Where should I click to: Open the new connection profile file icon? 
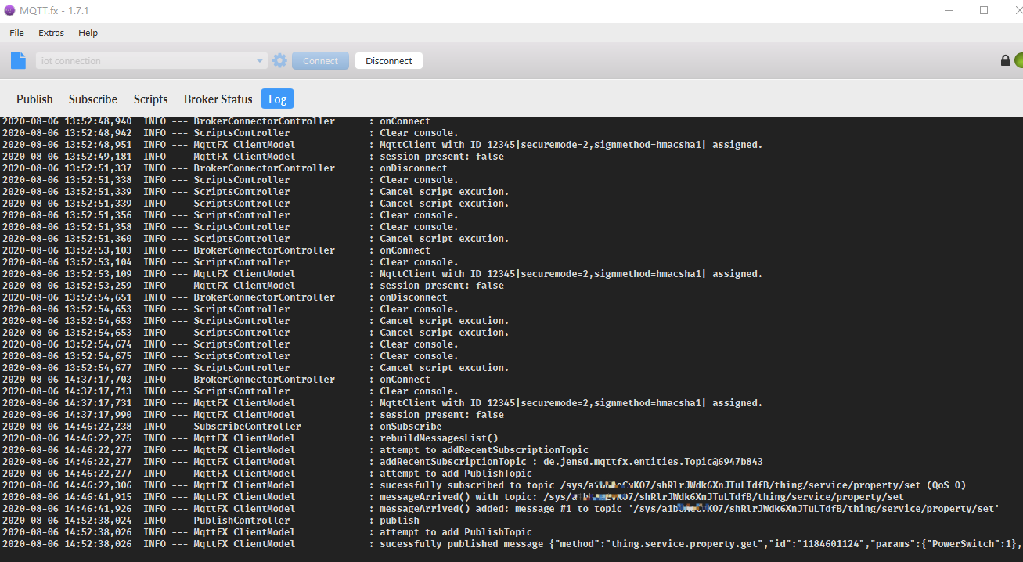point(18,60)
